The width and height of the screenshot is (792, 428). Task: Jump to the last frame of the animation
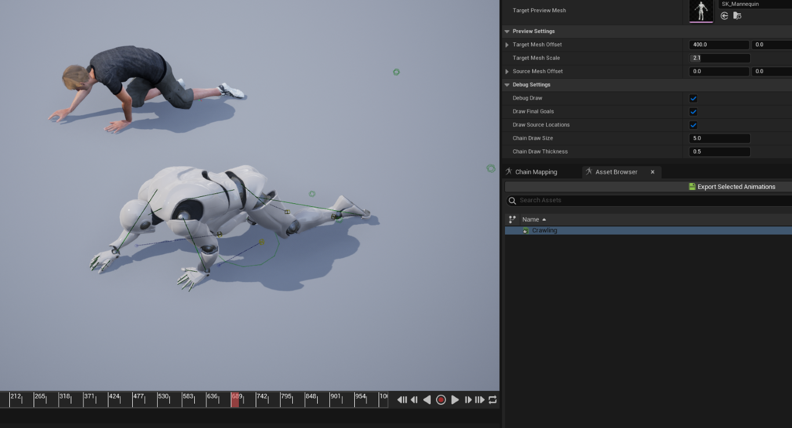(479, 400)
